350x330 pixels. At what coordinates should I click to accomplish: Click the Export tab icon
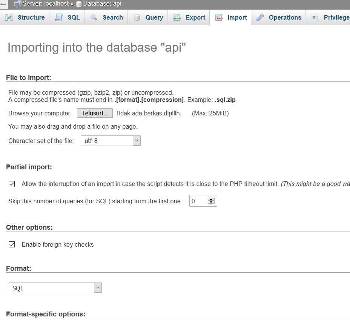tap(177, 18)
